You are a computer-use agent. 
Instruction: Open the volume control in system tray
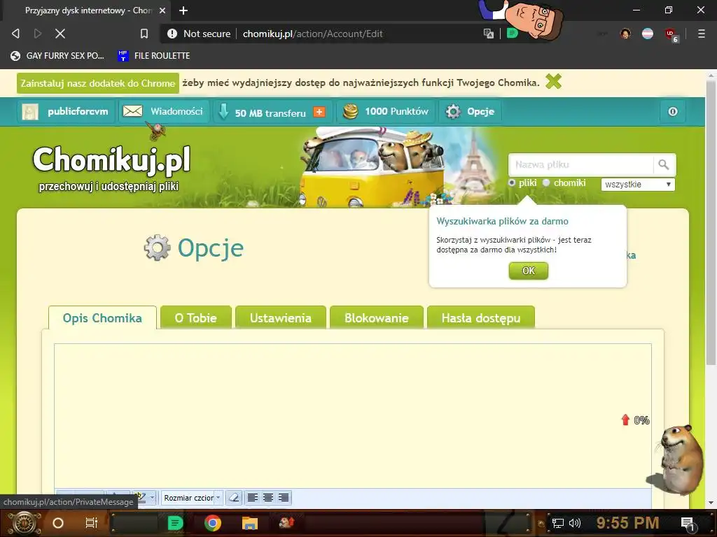tap(575, 523)
